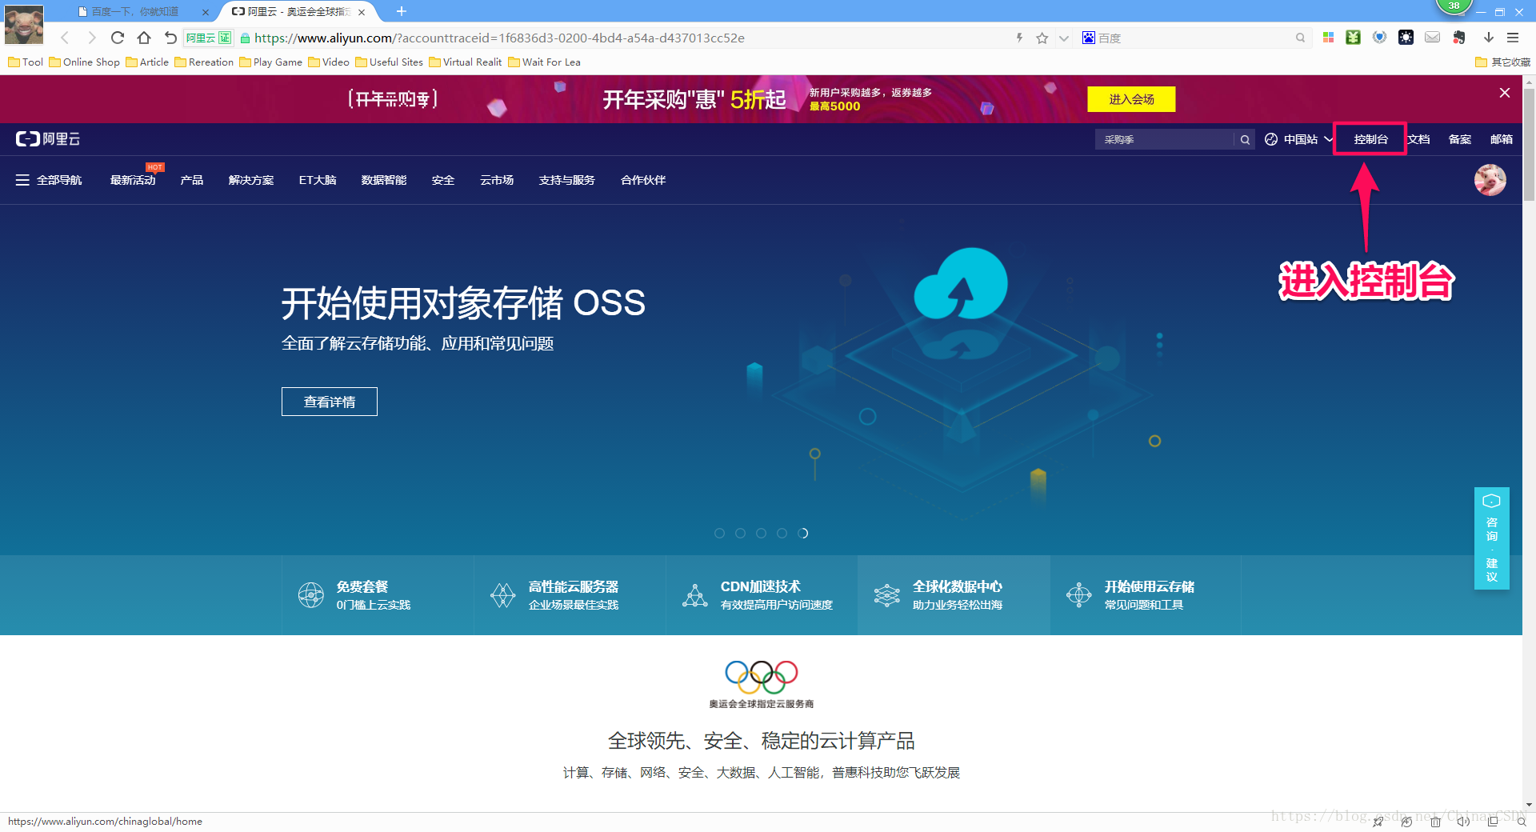Open the 控制台 console link

[1370, 139]
